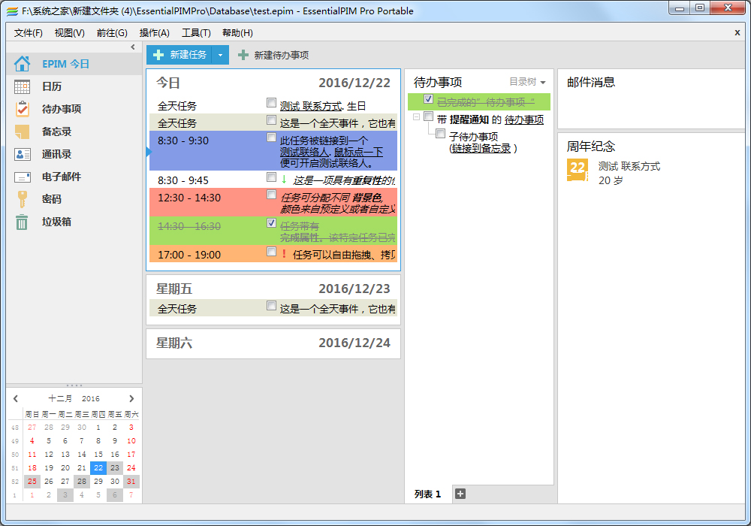Open 电子邮件 envelope icon
The image size is (751, 526).
click(x=22, y=177)
